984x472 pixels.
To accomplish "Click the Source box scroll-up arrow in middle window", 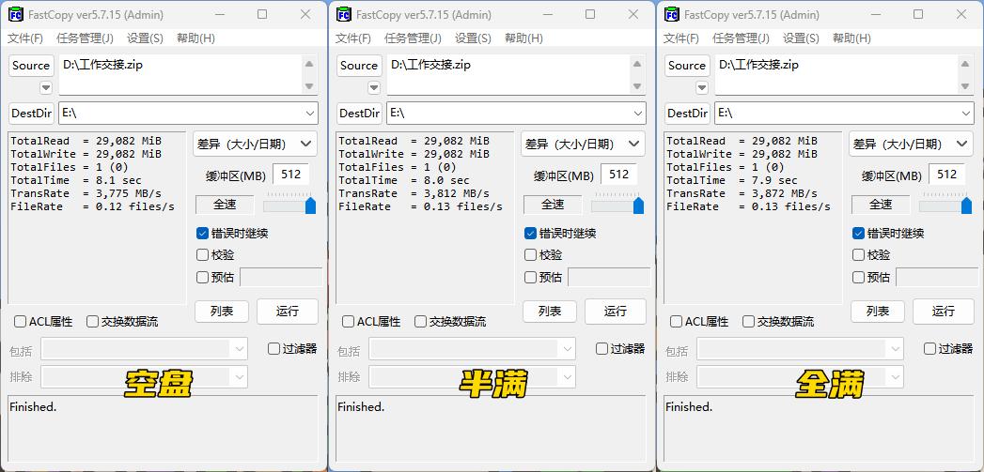I will tap(637, 64).
